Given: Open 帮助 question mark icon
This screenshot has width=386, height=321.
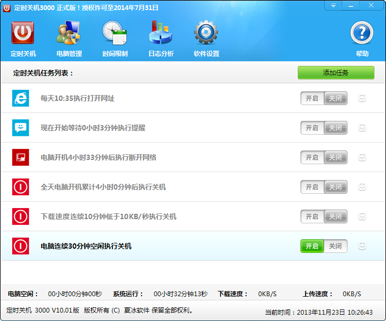Looking at the screenshot, I should (362, 39).
